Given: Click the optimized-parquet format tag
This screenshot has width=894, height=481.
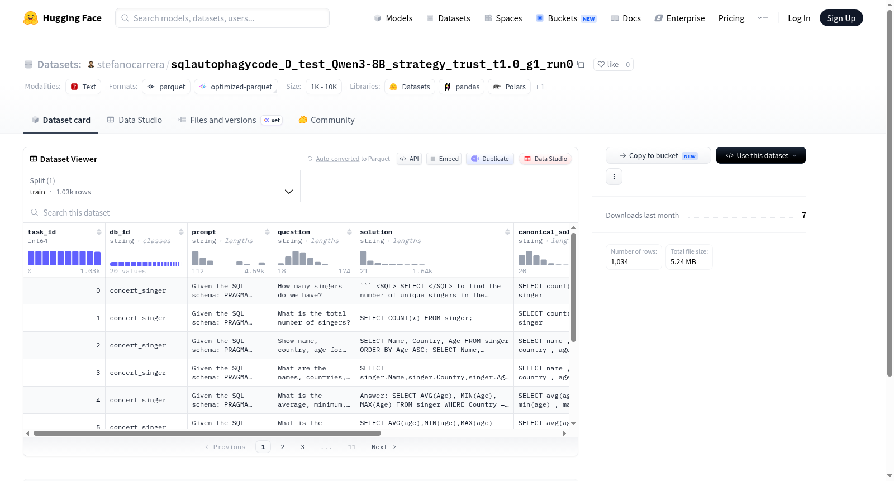Looking at the screenshot, I should coord(236,87).
